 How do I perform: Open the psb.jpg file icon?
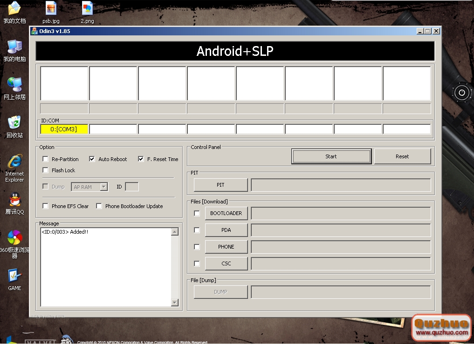click(x=51, y=8)
